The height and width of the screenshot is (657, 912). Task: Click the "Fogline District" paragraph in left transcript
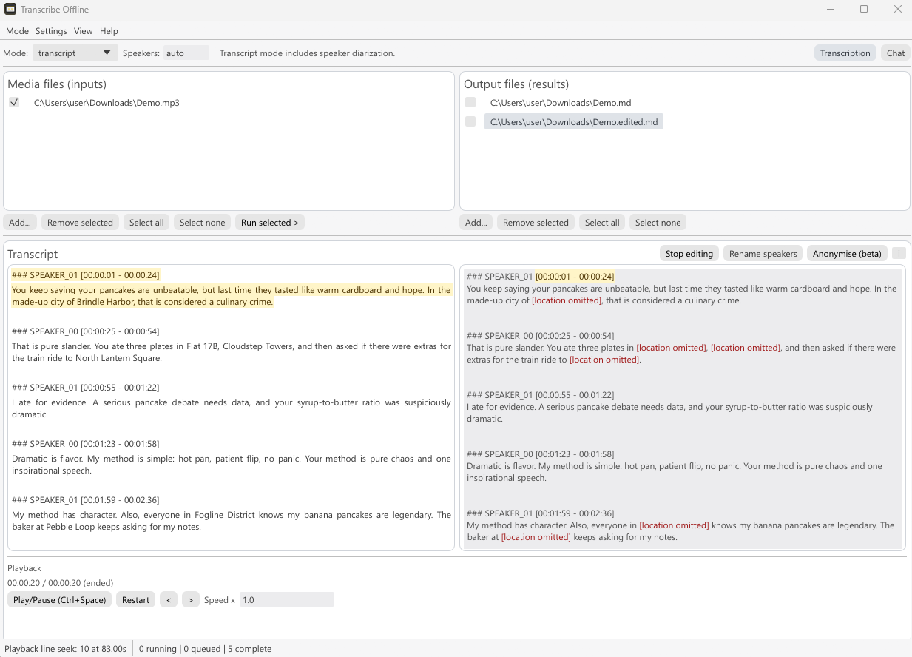(x=232, y=521)
